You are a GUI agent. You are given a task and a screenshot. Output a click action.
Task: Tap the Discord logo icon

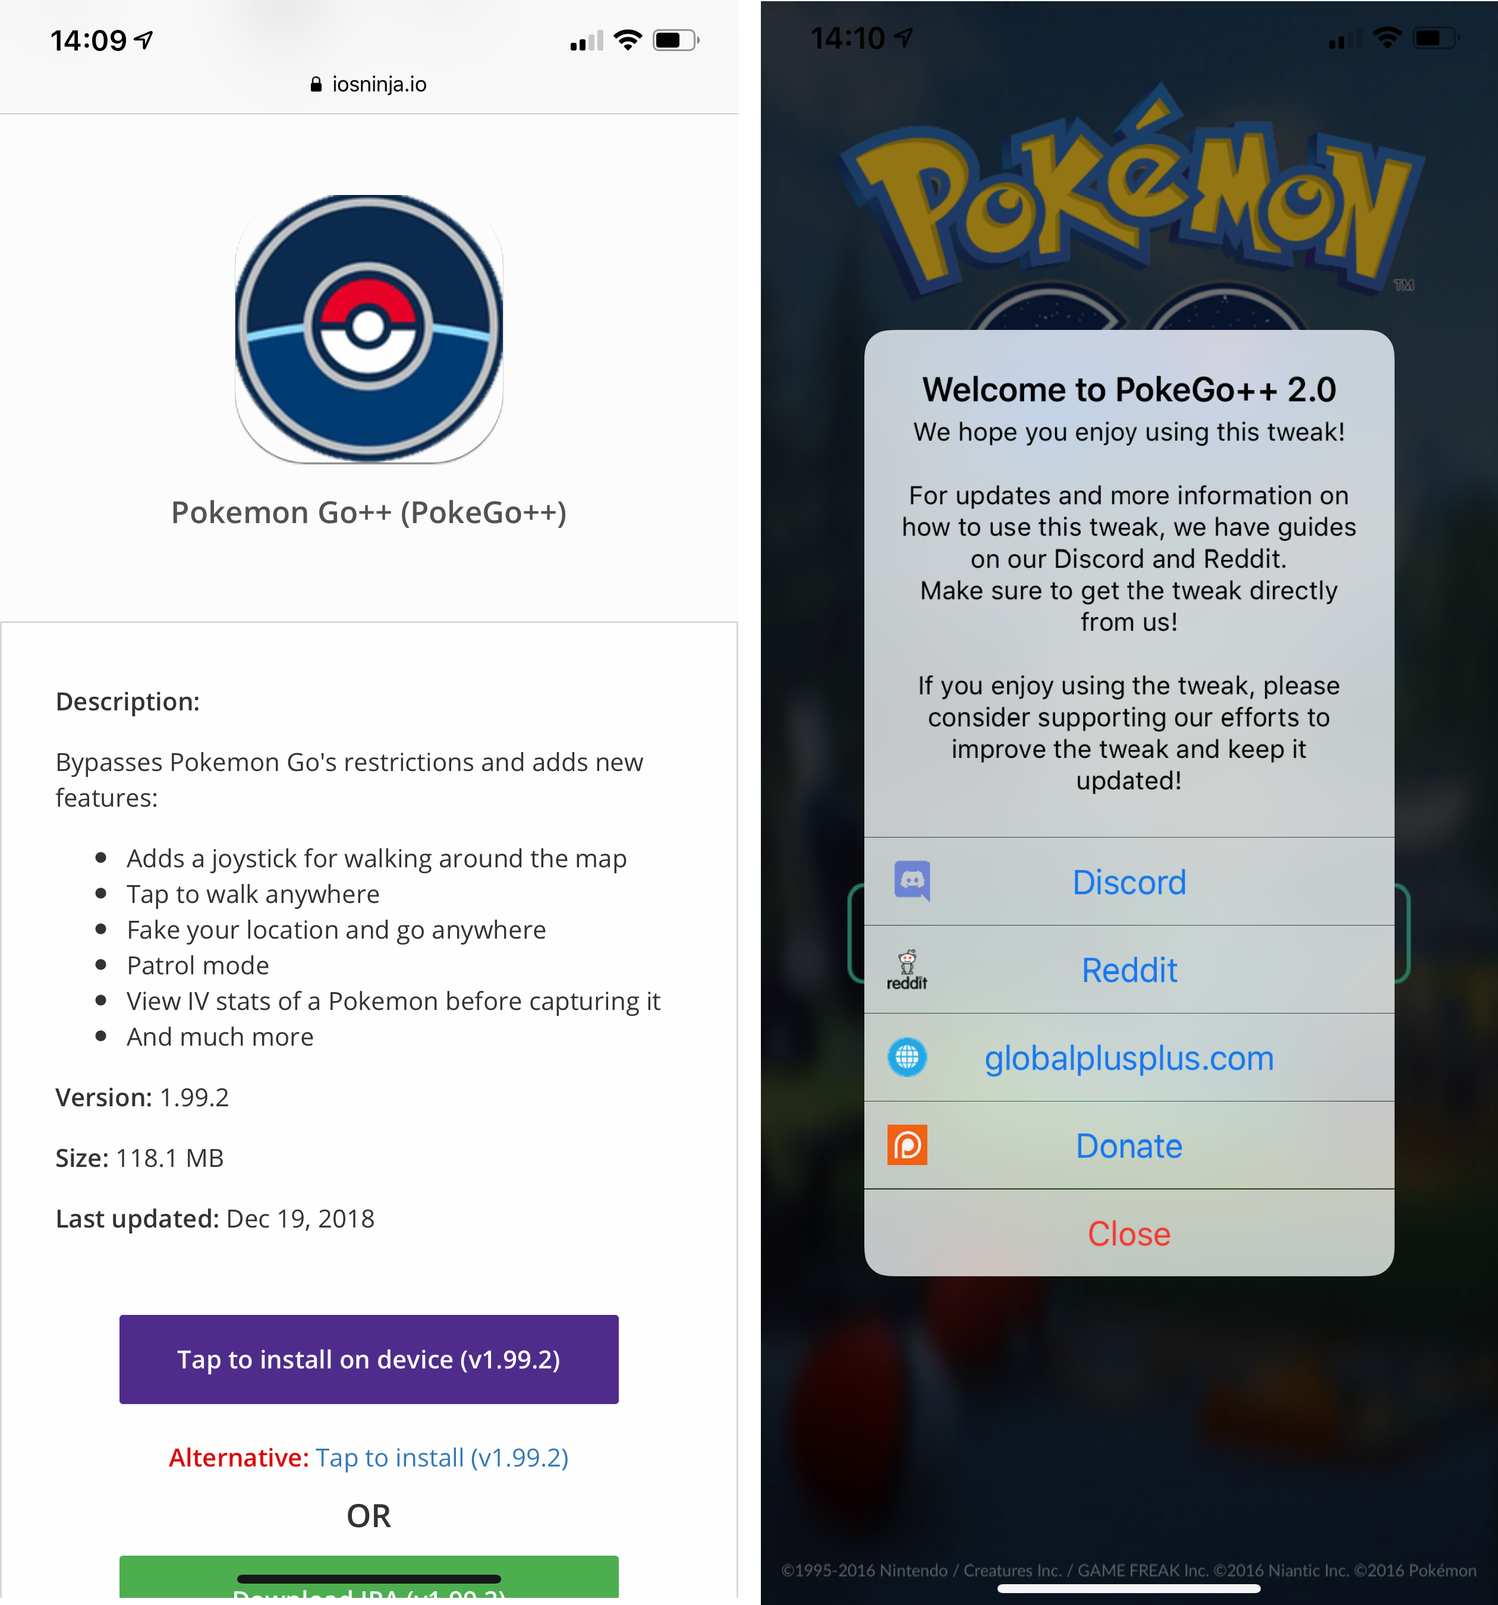[912, 881]
